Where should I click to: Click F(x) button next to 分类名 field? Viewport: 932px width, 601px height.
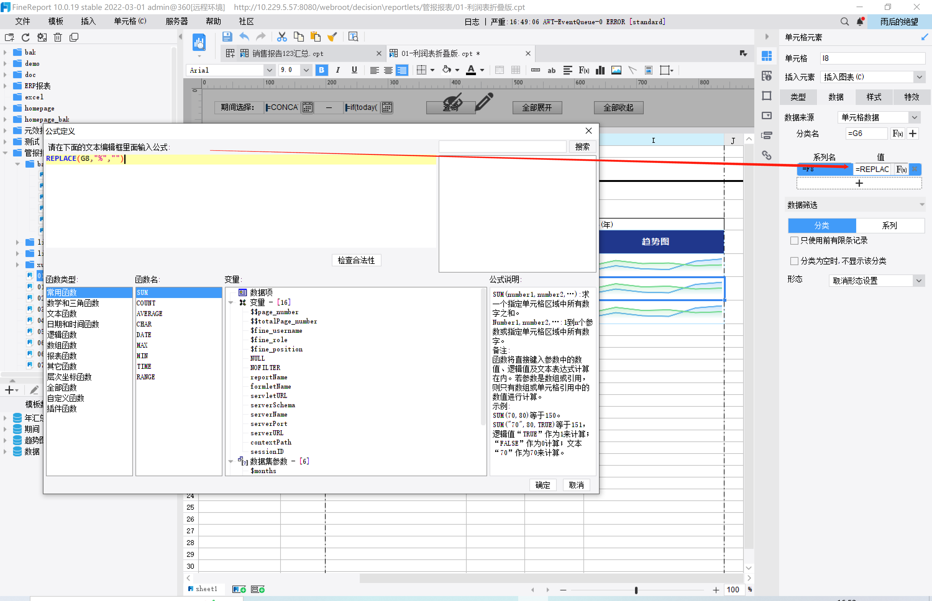pos(897,133)
